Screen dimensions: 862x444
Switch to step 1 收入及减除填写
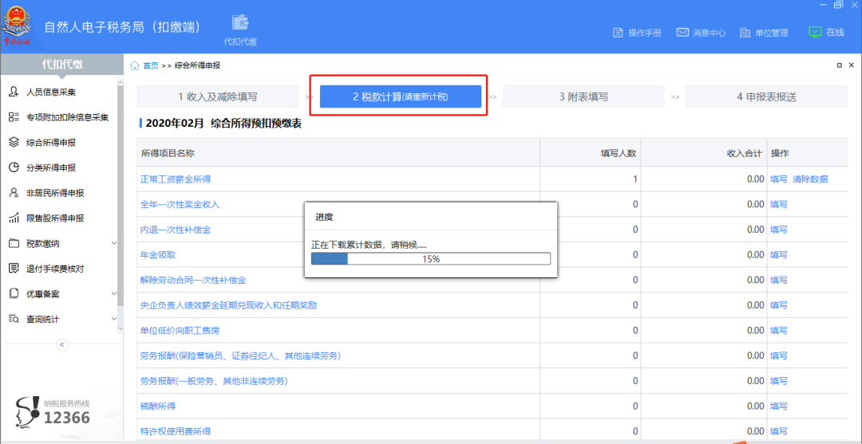217,96
